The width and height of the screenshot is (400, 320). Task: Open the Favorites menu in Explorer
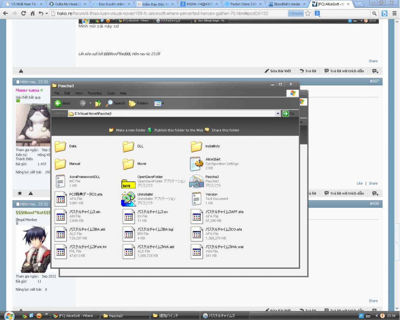[95, 93]
